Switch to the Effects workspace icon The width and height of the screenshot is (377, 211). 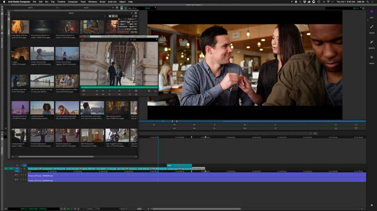372,42
